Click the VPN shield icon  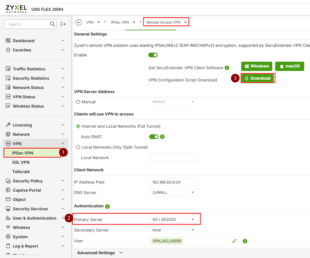[x=8, y=143]
